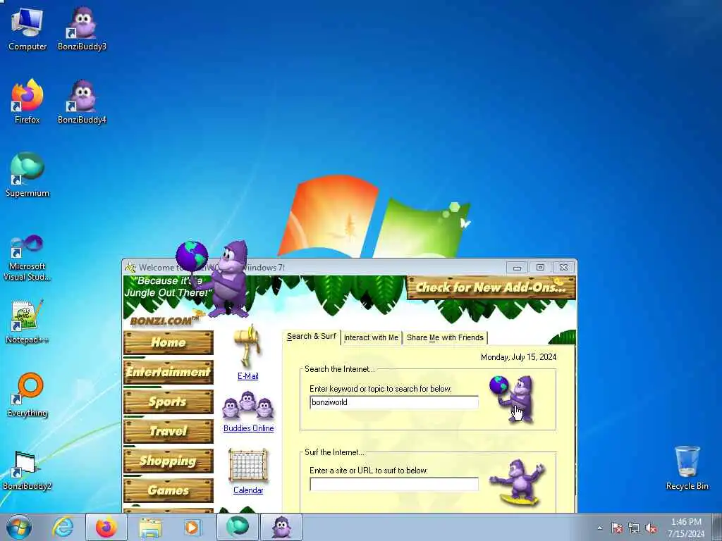This screenshot has width=722, height=541.
Task: Switch to Firefox in the taskbar
Action: tap(106, 527)
